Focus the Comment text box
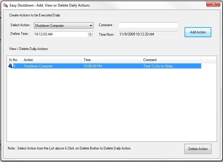The width and height of the screenshot is (223, 162). [148, 25]
